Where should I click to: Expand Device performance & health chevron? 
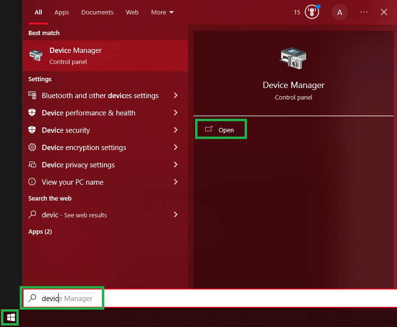(x=175, y=113)
